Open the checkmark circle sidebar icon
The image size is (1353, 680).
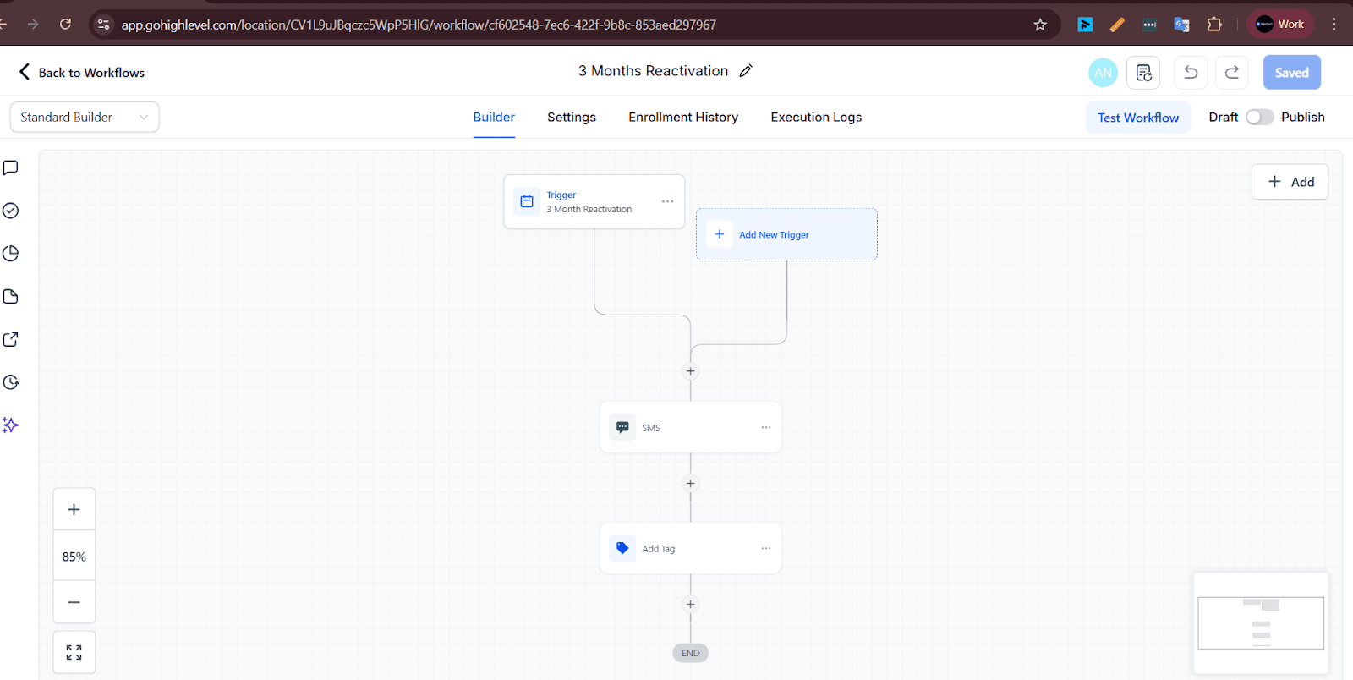[11, 211]
